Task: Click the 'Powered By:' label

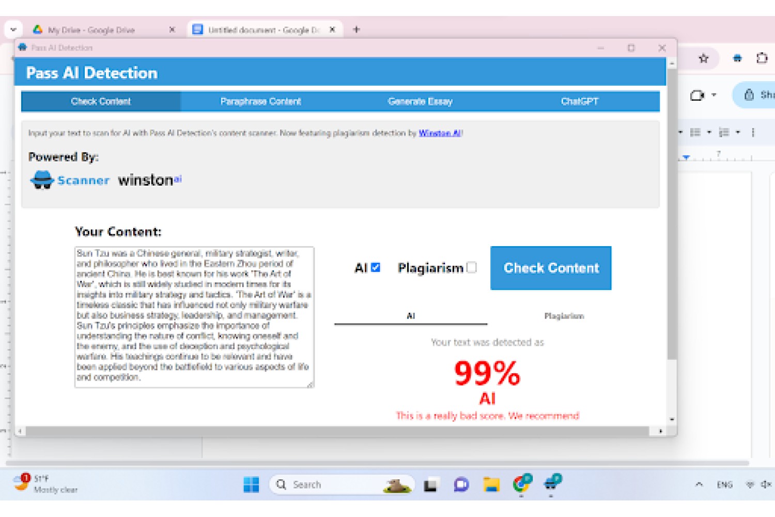Action: tap(63, 157)
